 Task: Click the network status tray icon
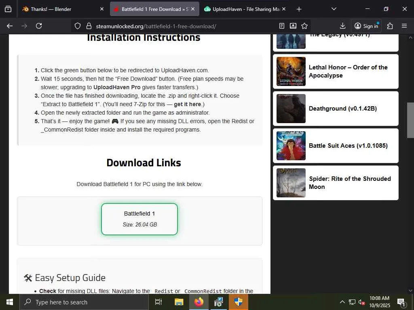coord(352,302)
